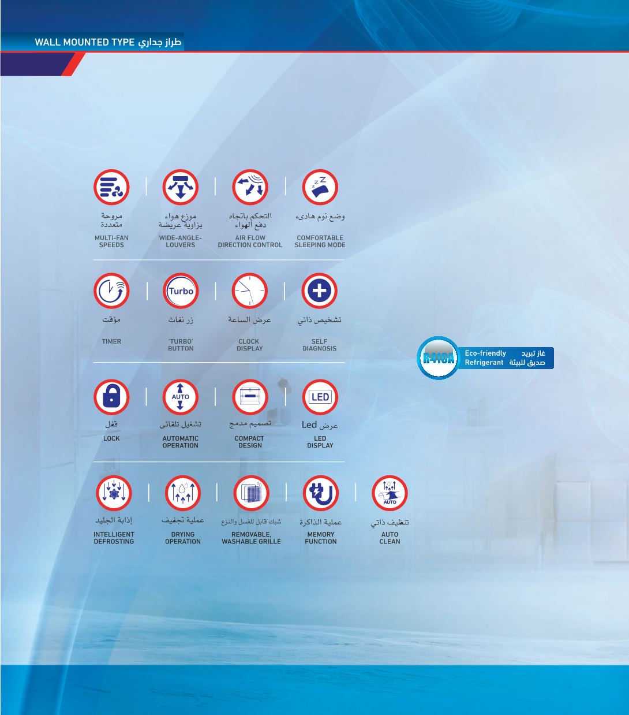Click the Arabic text عملية الذاكرة
Viewport: 629px width, 715px height.
click(x=320, y=522)
